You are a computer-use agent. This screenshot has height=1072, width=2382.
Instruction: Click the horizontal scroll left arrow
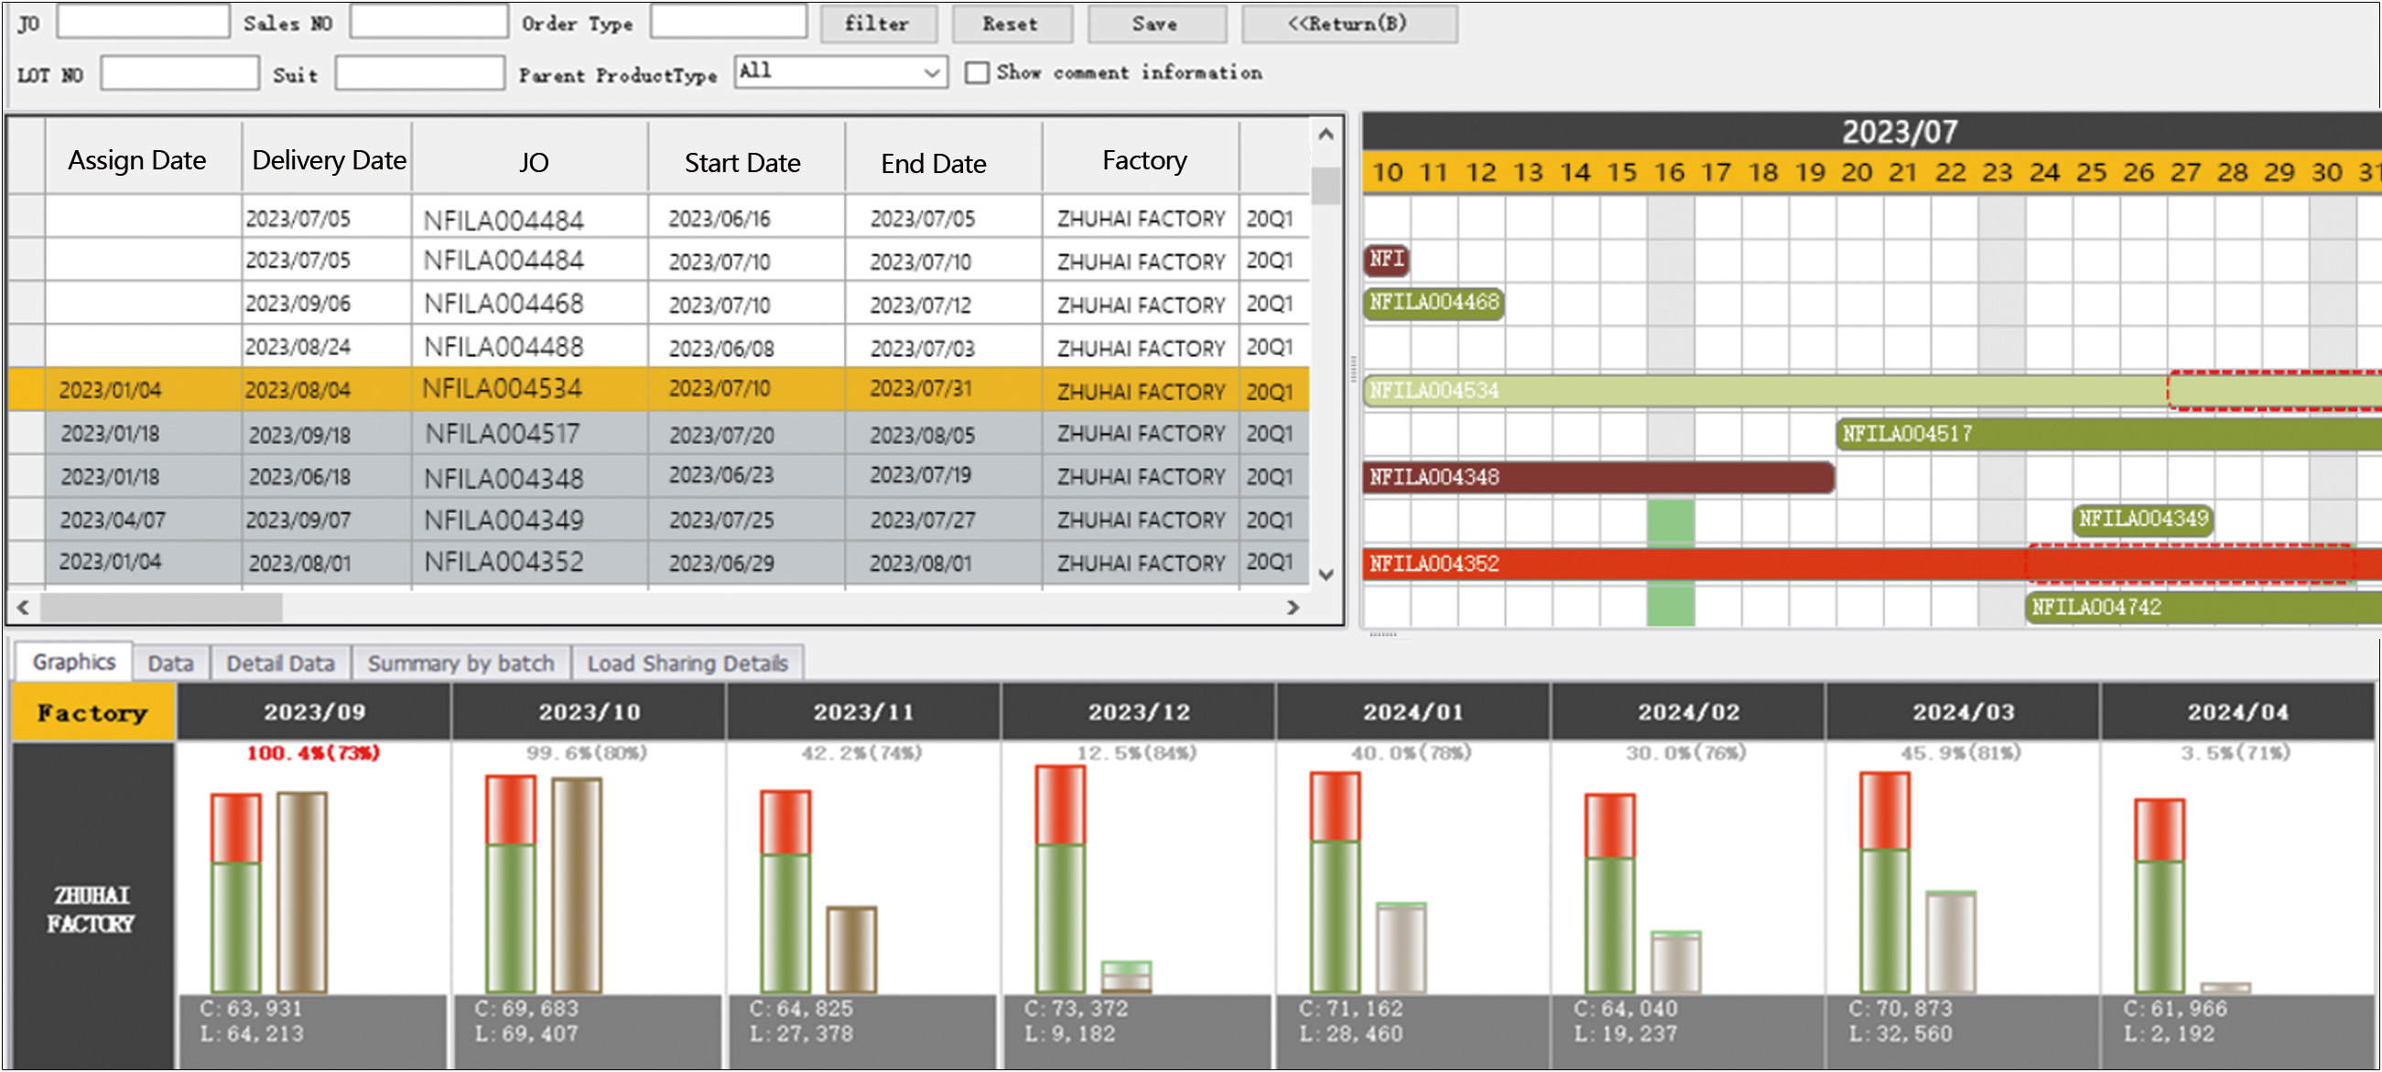[23, 608]
